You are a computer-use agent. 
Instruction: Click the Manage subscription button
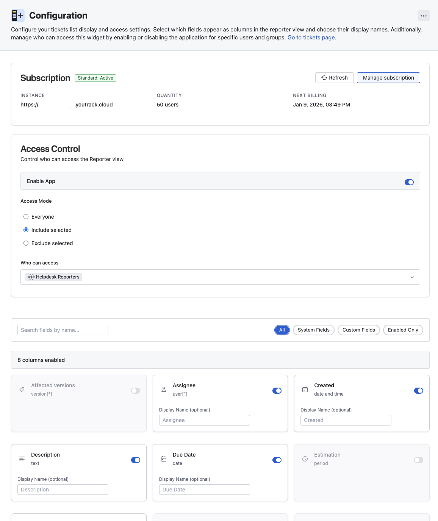click(x=388, y=78)
